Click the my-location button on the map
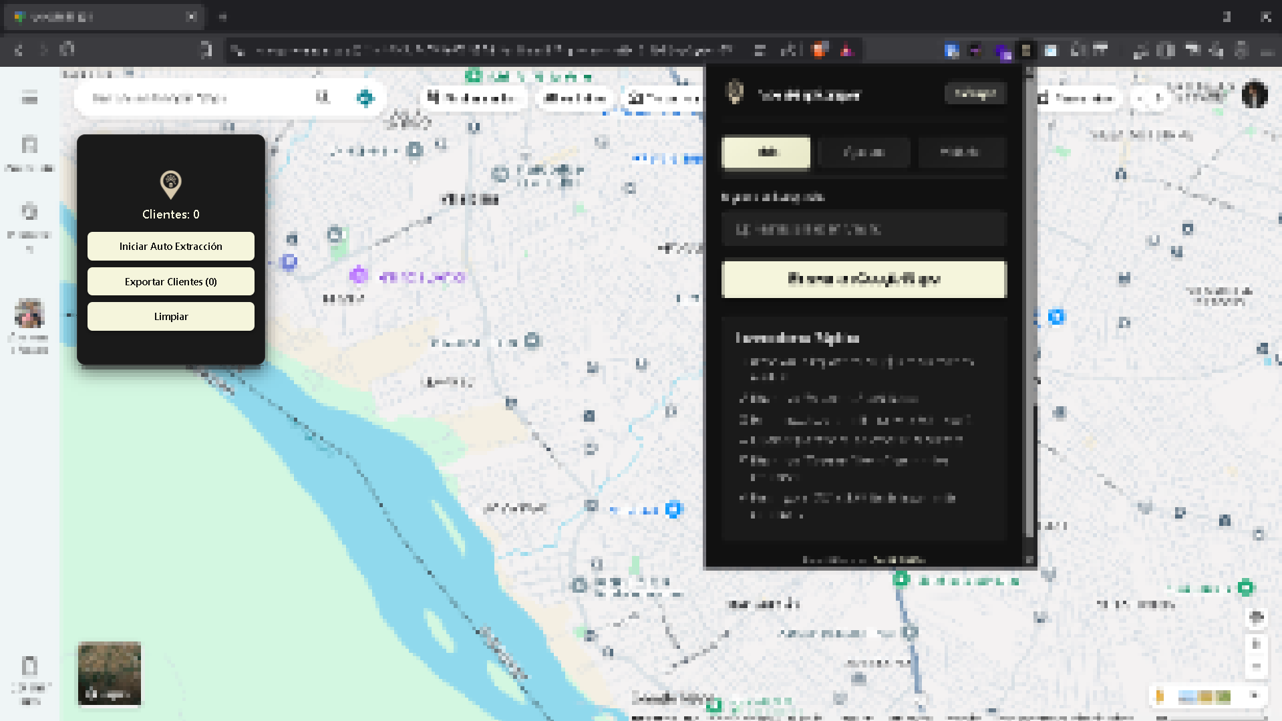Viewport: 1282px width, 721px height. (x=1256, y=617)
